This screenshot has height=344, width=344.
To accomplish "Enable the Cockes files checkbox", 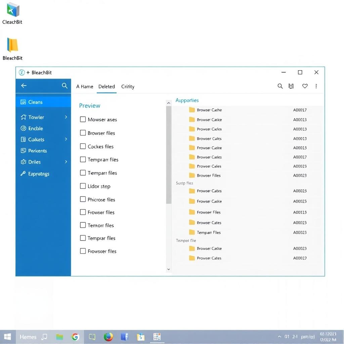I will point(83,146).
